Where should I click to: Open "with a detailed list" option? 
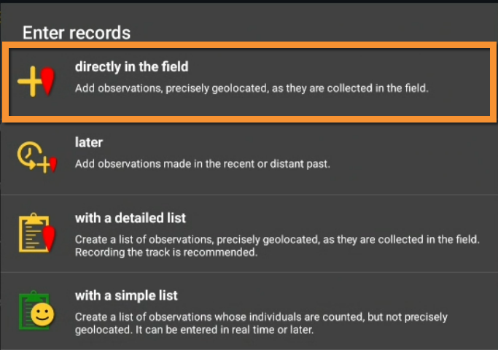(x=131, y=218)
